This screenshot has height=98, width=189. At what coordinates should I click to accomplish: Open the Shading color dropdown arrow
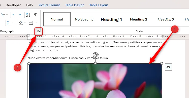click(x=25, y=23)
